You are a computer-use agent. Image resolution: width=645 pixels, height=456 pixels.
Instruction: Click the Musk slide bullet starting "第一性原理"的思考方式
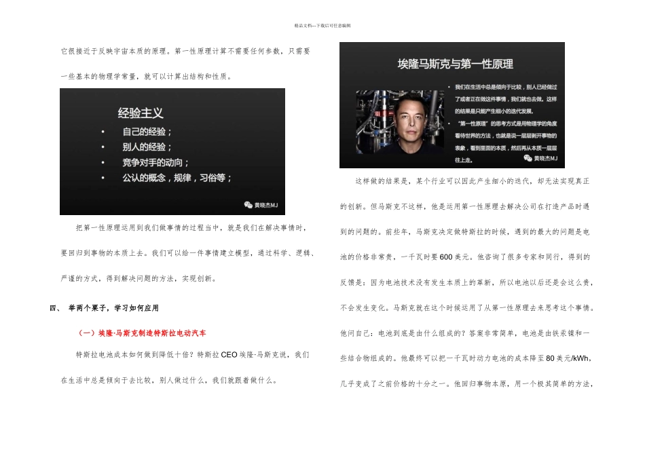point(506,142)
